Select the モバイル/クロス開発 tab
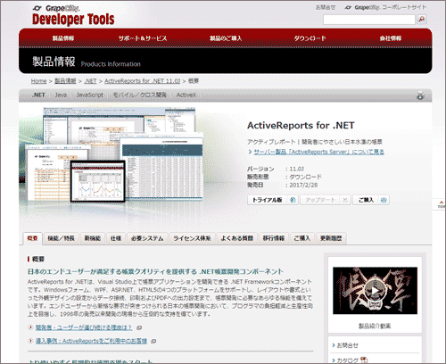Viewport: 446px width, 364px height. [x=139, y=95]
